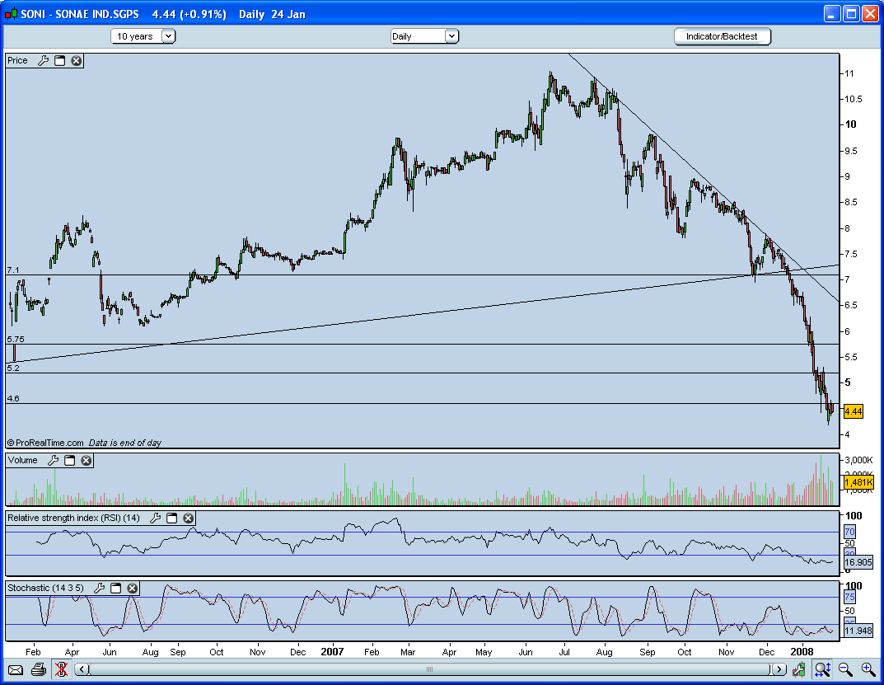Image resolution: width=884 pixels, height=685 pixels.
Task: Open the "10 years" period dropdown
Action: (143, 36)
